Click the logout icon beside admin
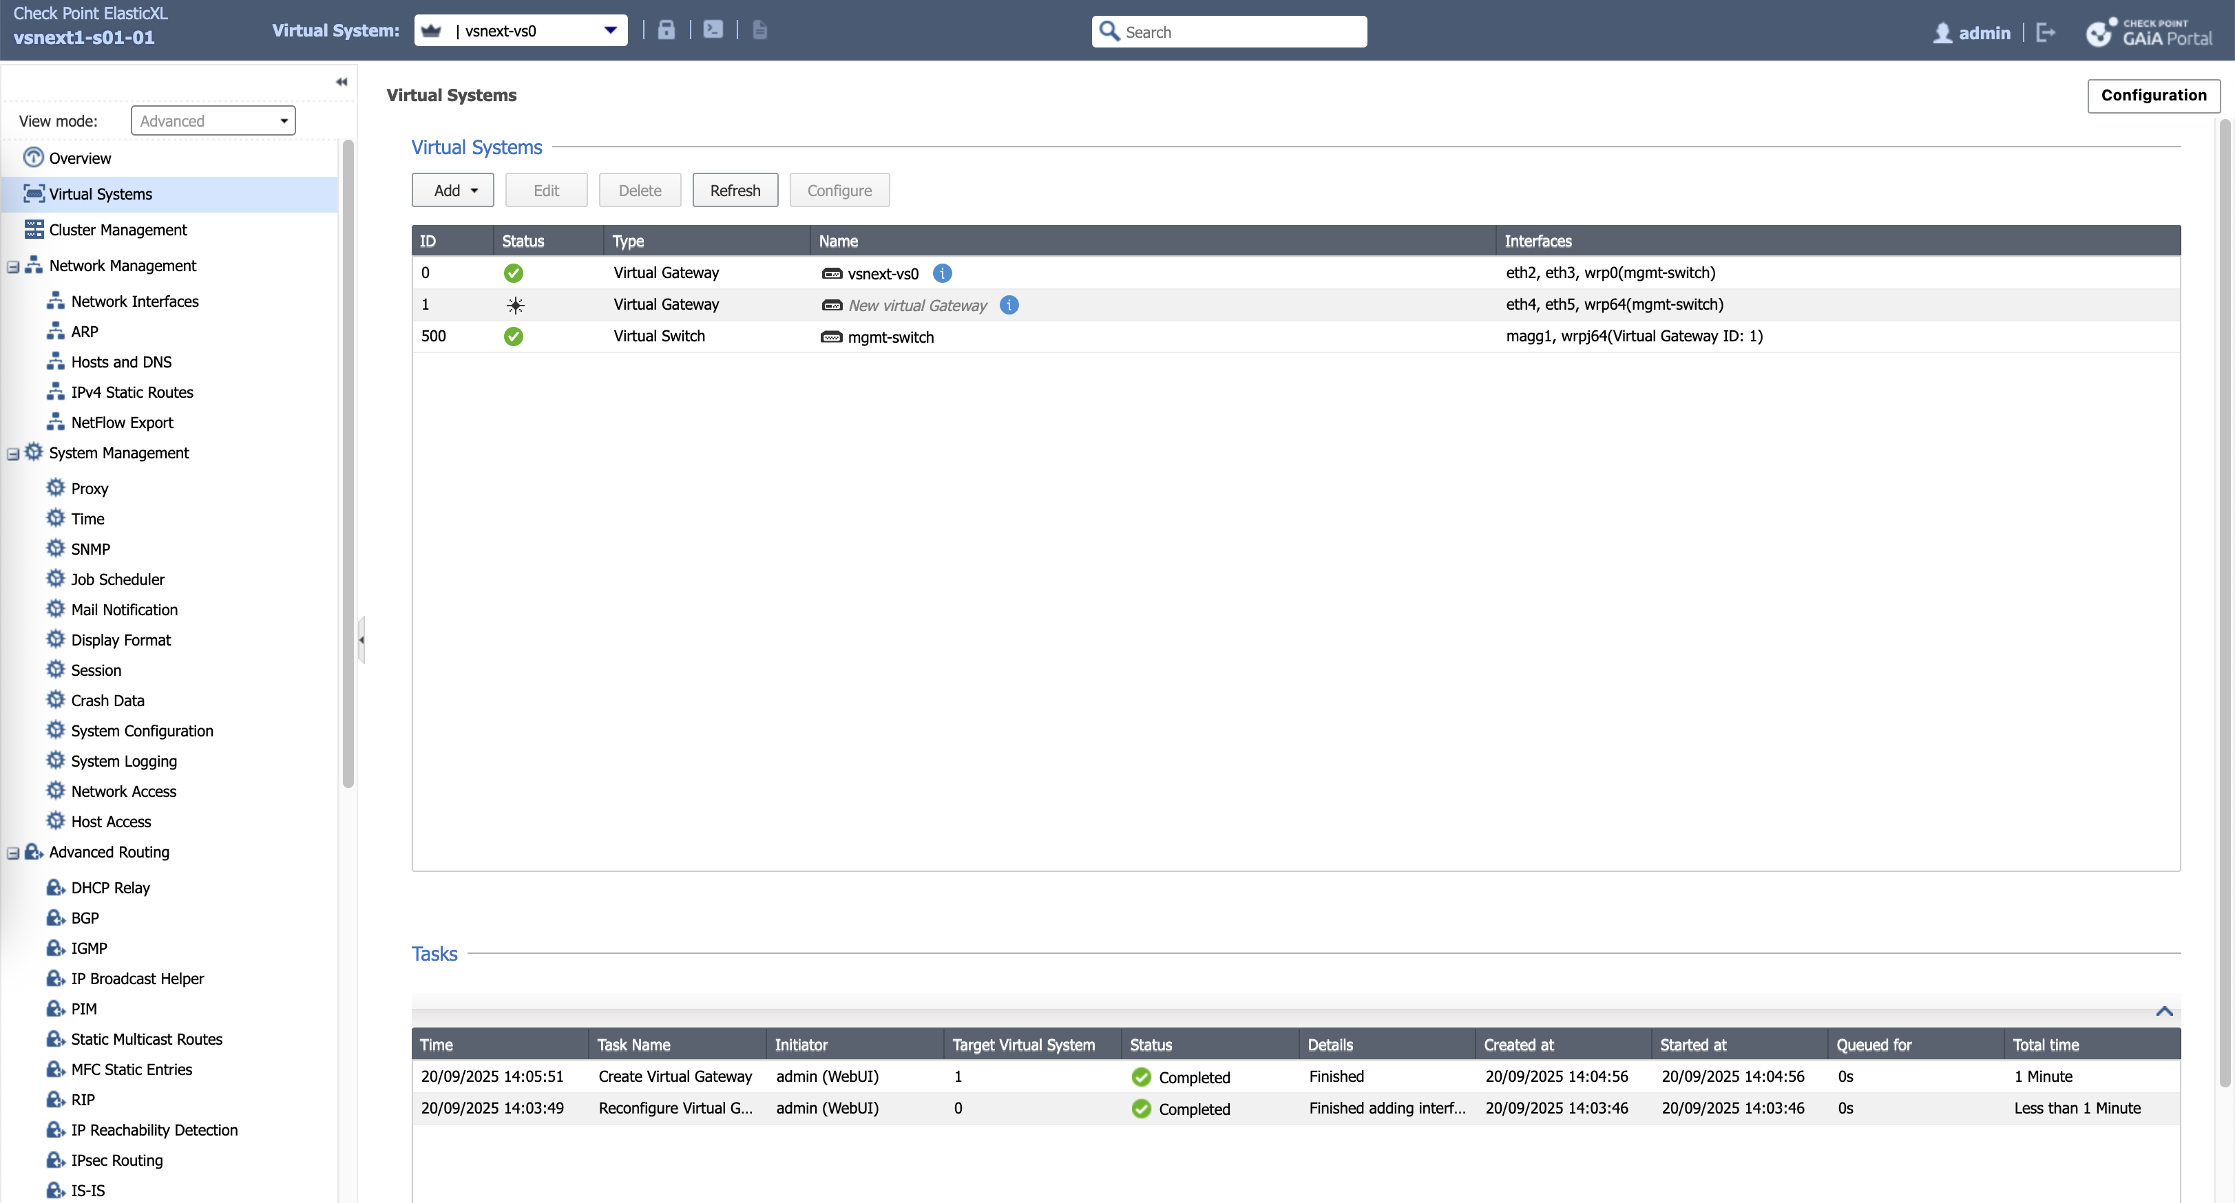 tap(2045, 33)
